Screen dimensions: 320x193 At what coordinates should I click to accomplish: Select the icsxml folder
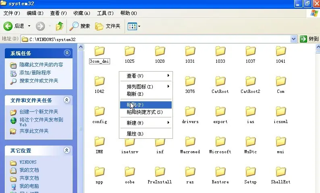click(281, 115)
